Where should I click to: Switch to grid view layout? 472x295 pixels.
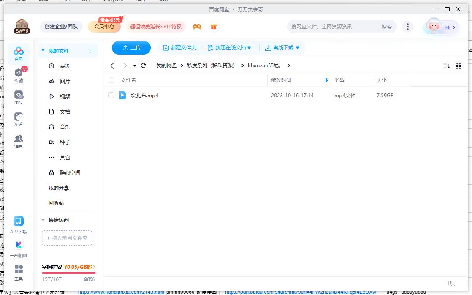click(x=458, y=66)
